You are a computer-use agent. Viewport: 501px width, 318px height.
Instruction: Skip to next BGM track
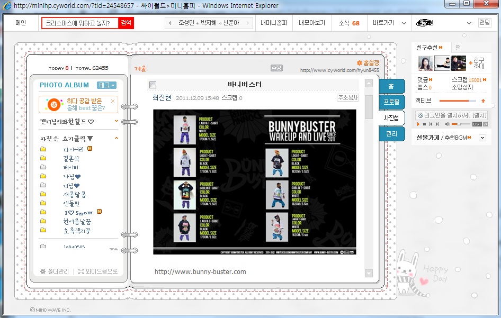coord(437,124)
